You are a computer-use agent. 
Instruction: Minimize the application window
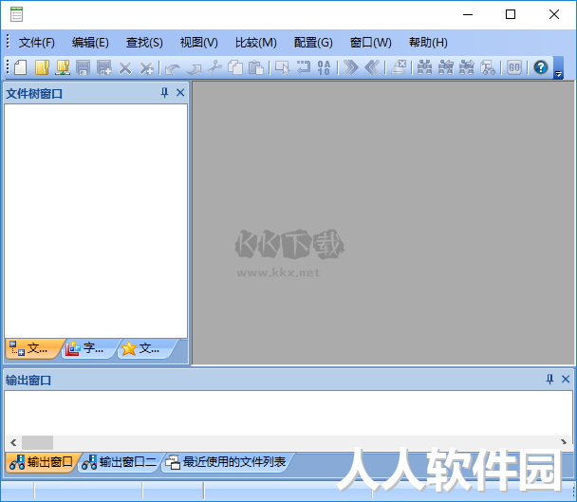[468, 15]
